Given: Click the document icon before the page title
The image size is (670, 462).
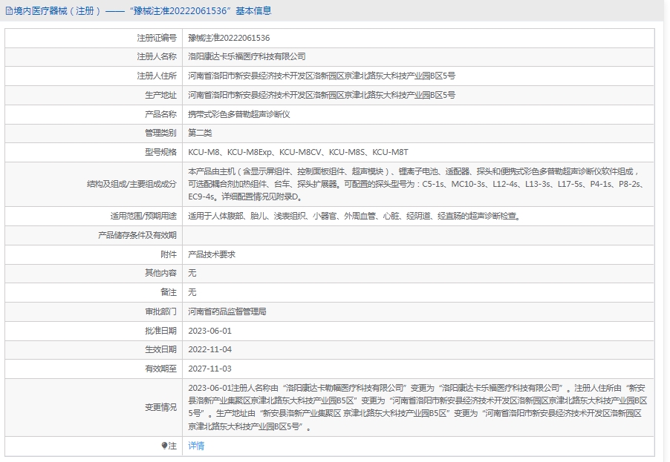Looking at the screenshot, I should point(9,11).
